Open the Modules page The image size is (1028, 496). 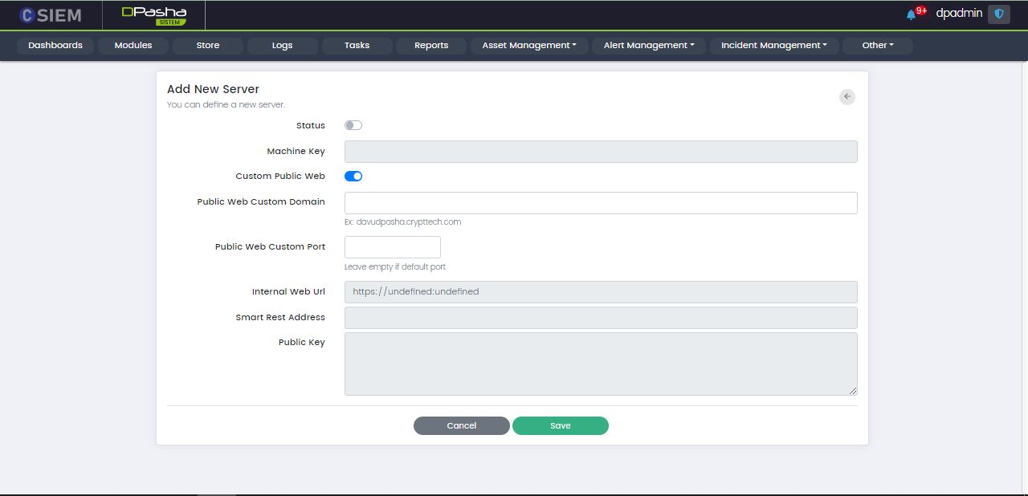[133, 46]
